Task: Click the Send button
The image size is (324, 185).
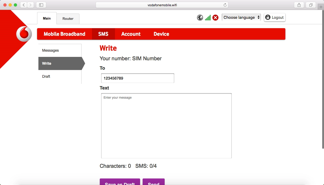Action: (x=154, y=183)
